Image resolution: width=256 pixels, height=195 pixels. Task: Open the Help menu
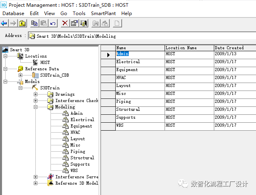tap(126, 14)
